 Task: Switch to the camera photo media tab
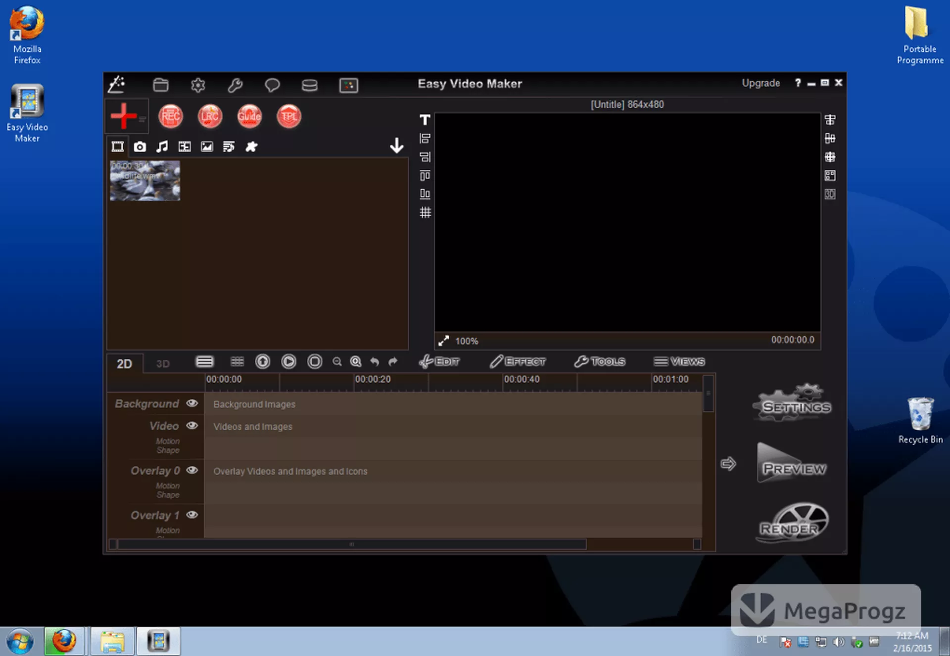(x=140, y=146)
